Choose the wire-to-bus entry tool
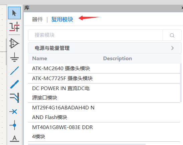 [14, 97]
